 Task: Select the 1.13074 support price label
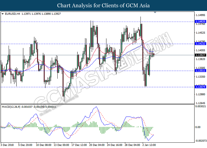click(x=200, y=87)
